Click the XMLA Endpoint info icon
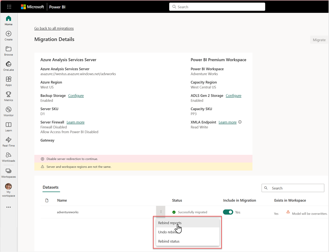This screenshot has height=252, width=329. pyautogui.click(x=240, y=122)
